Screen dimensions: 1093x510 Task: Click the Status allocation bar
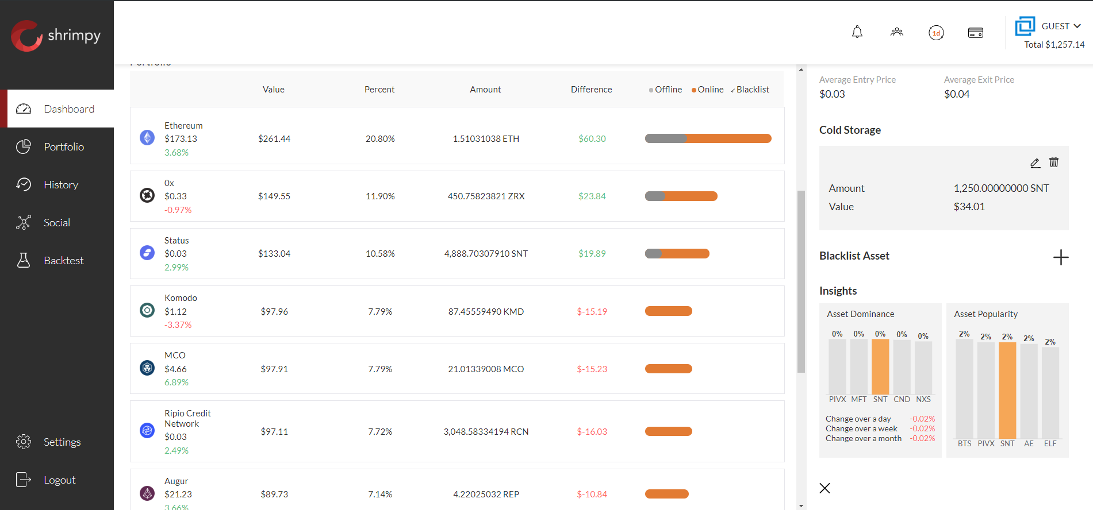coord(677,254)
